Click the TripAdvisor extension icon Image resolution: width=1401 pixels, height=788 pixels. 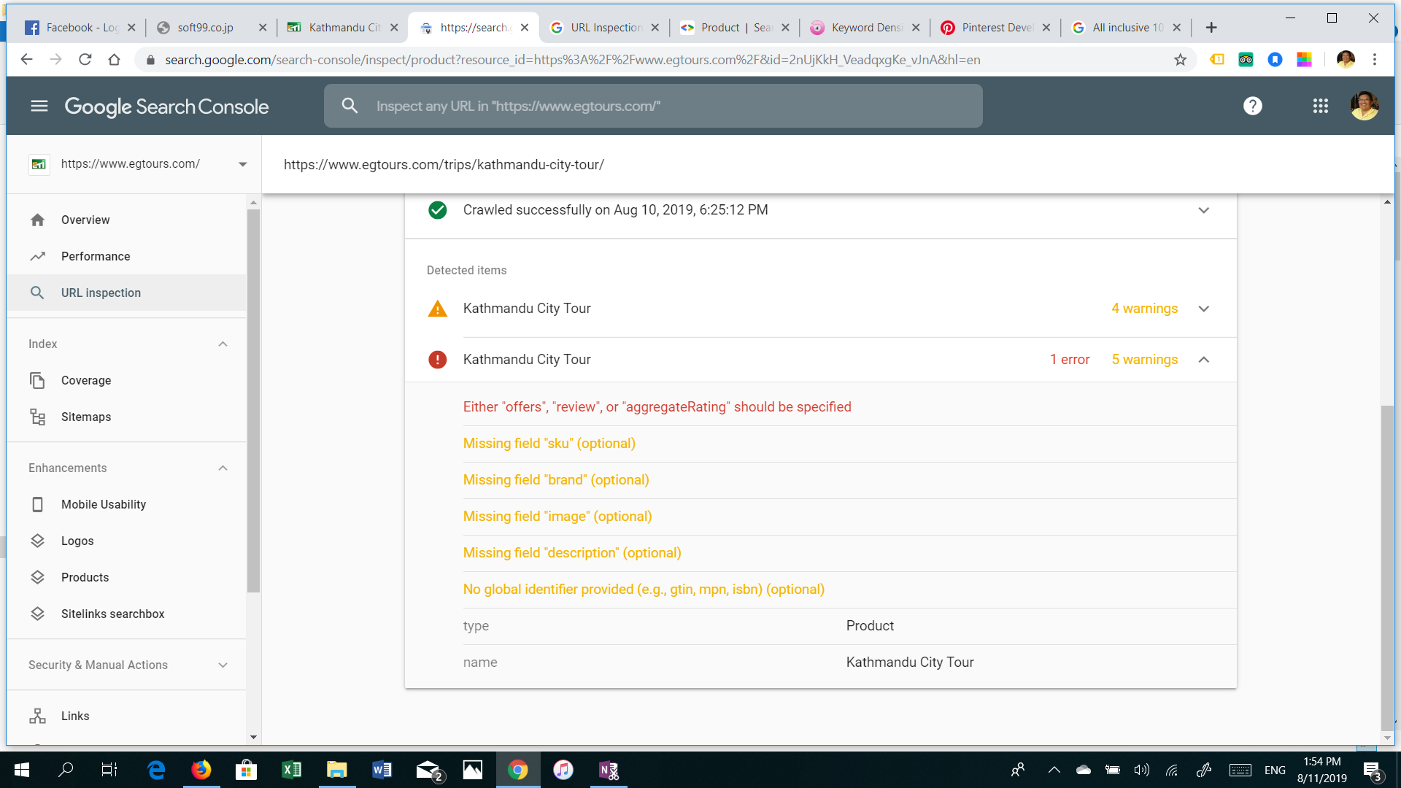pyautogui.click(x=1246, y=60)
